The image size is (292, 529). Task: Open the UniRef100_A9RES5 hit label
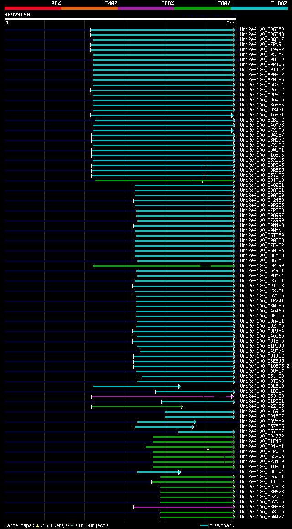coord(262,170)
